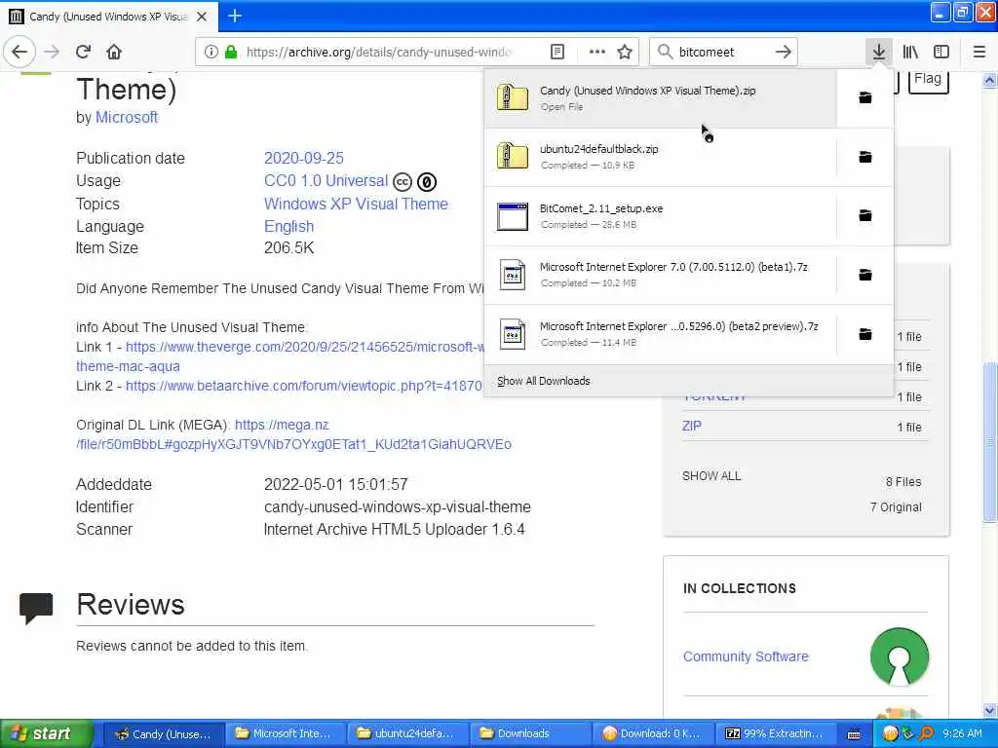
Task: Open Candy (Unused Windows XP Visual Theme).zip download
Action: point(660,98)
